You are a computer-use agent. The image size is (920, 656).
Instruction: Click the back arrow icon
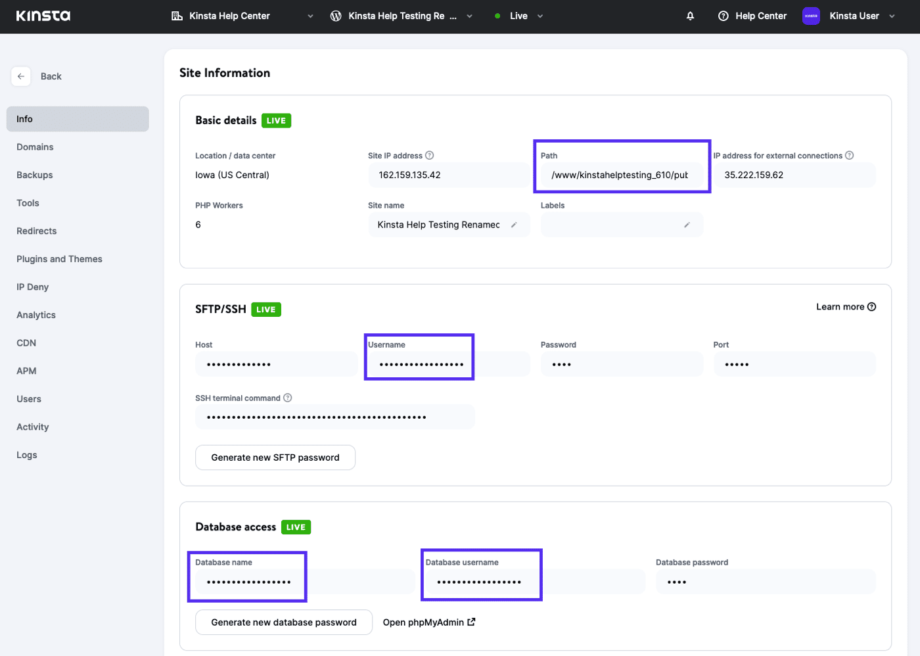click(x=21, y=76)
